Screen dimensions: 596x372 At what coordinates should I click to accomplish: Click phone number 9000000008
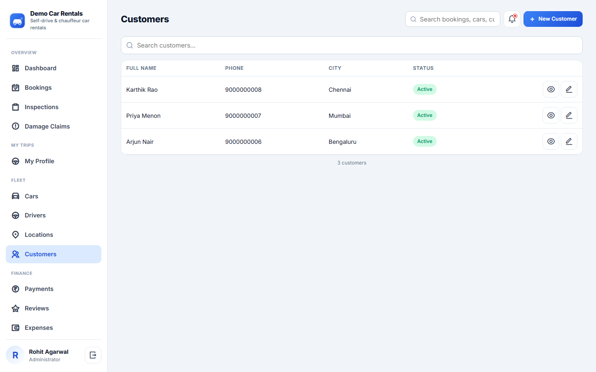[x=243, y=90]
